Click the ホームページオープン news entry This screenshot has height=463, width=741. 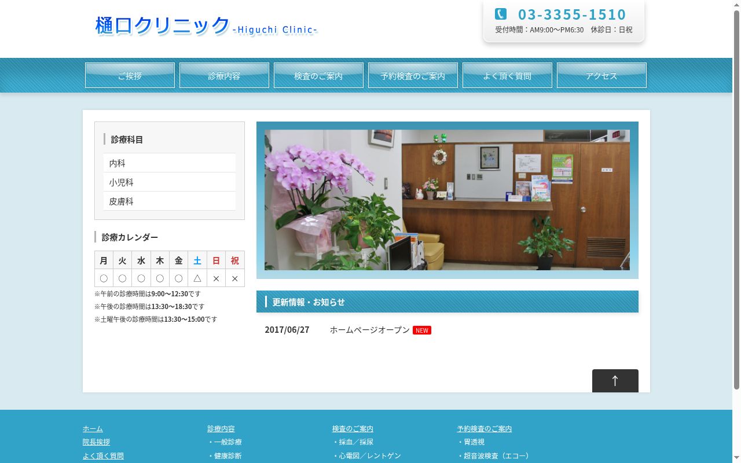pyautogui.click(x=370, y=330)
